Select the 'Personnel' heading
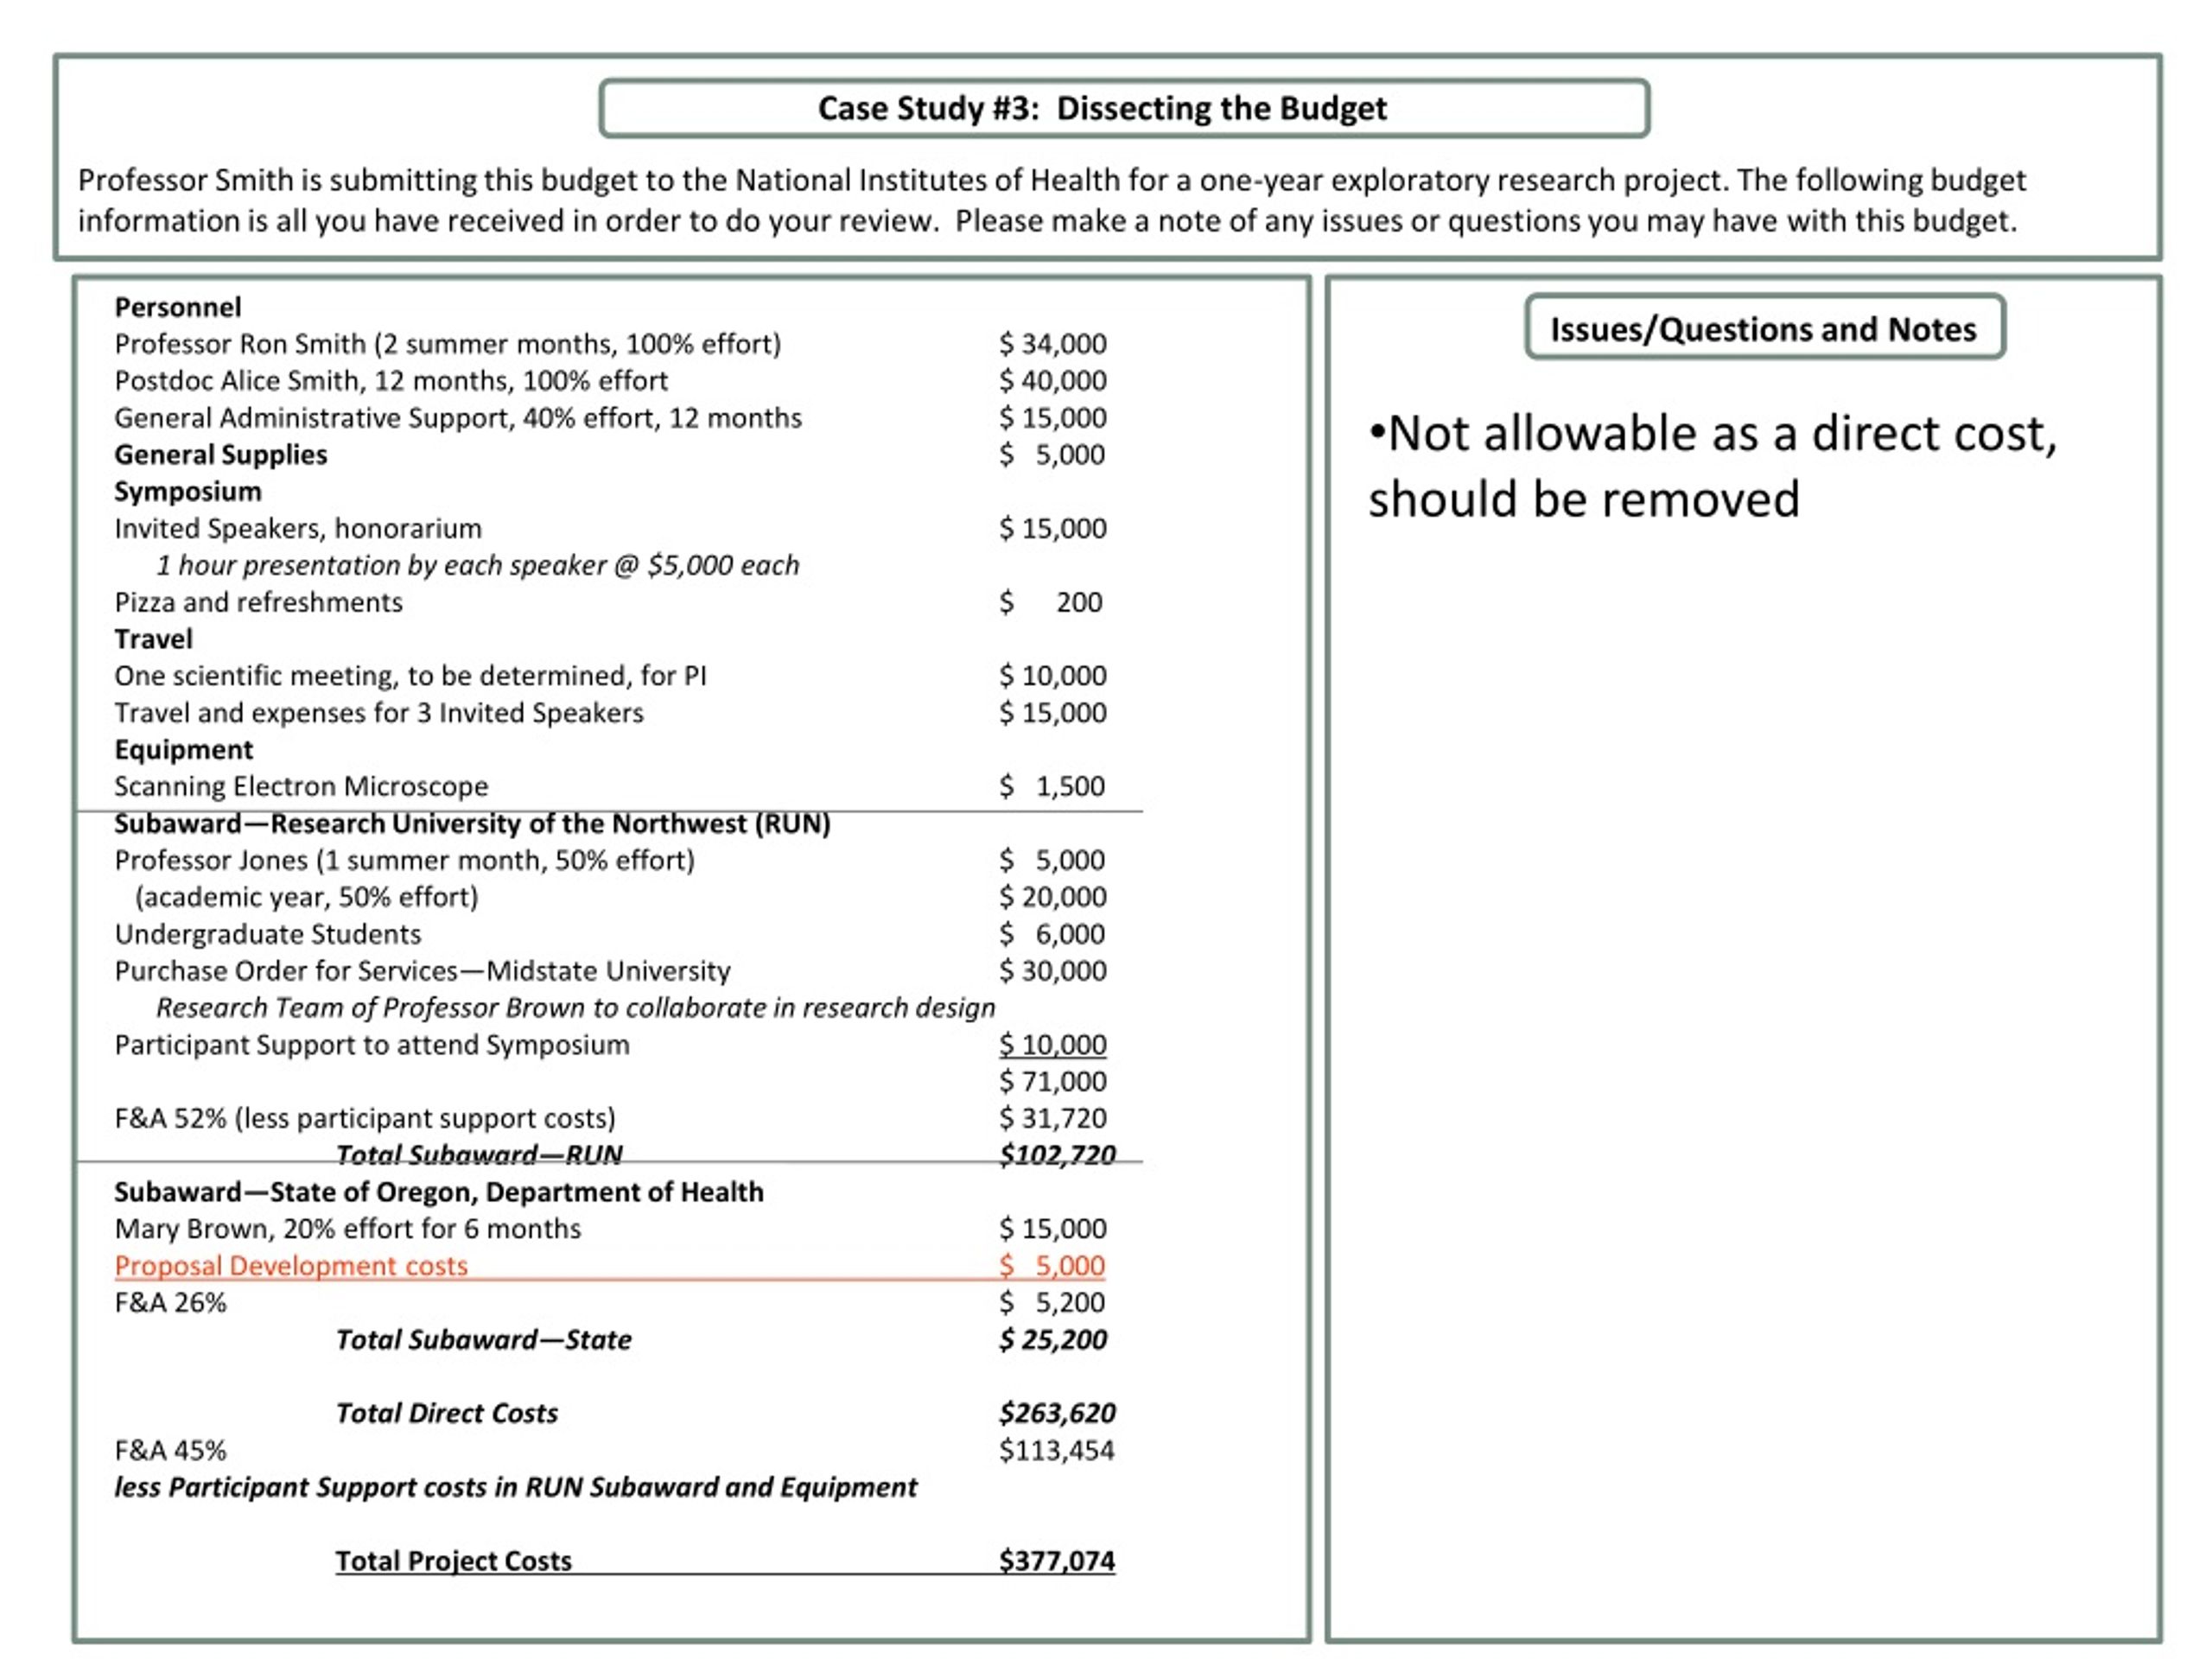The height and width of the screenshot is (1659, 2212). 177,307
